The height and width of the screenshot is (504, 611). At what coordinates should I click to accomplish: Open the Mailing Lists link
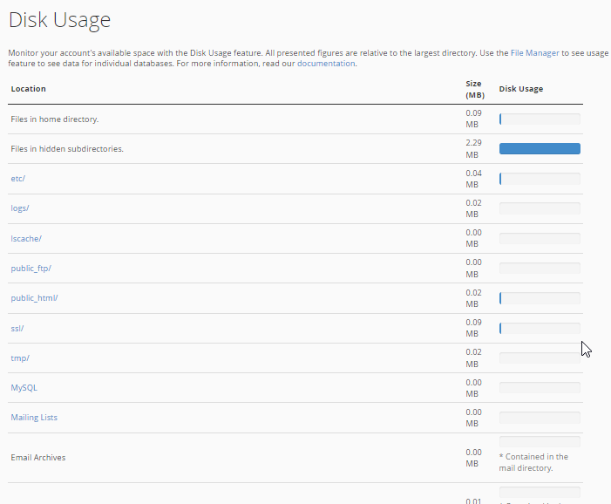tap(34, 418)
